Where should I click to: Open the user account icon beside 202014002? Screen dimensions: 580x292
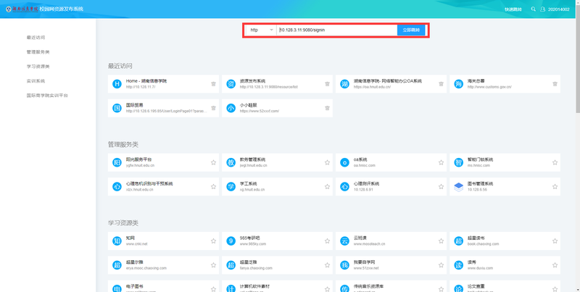[542, 9]
